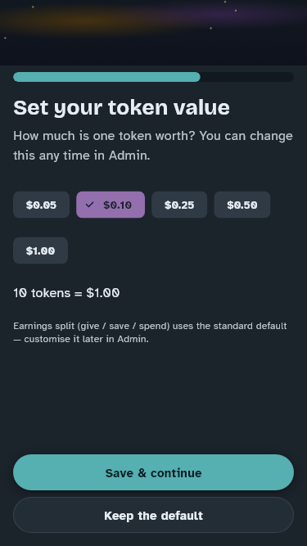Click the word 'Admin' in the subtitle
This screenshot has height=546, width=307.
[x=129, y=156]
